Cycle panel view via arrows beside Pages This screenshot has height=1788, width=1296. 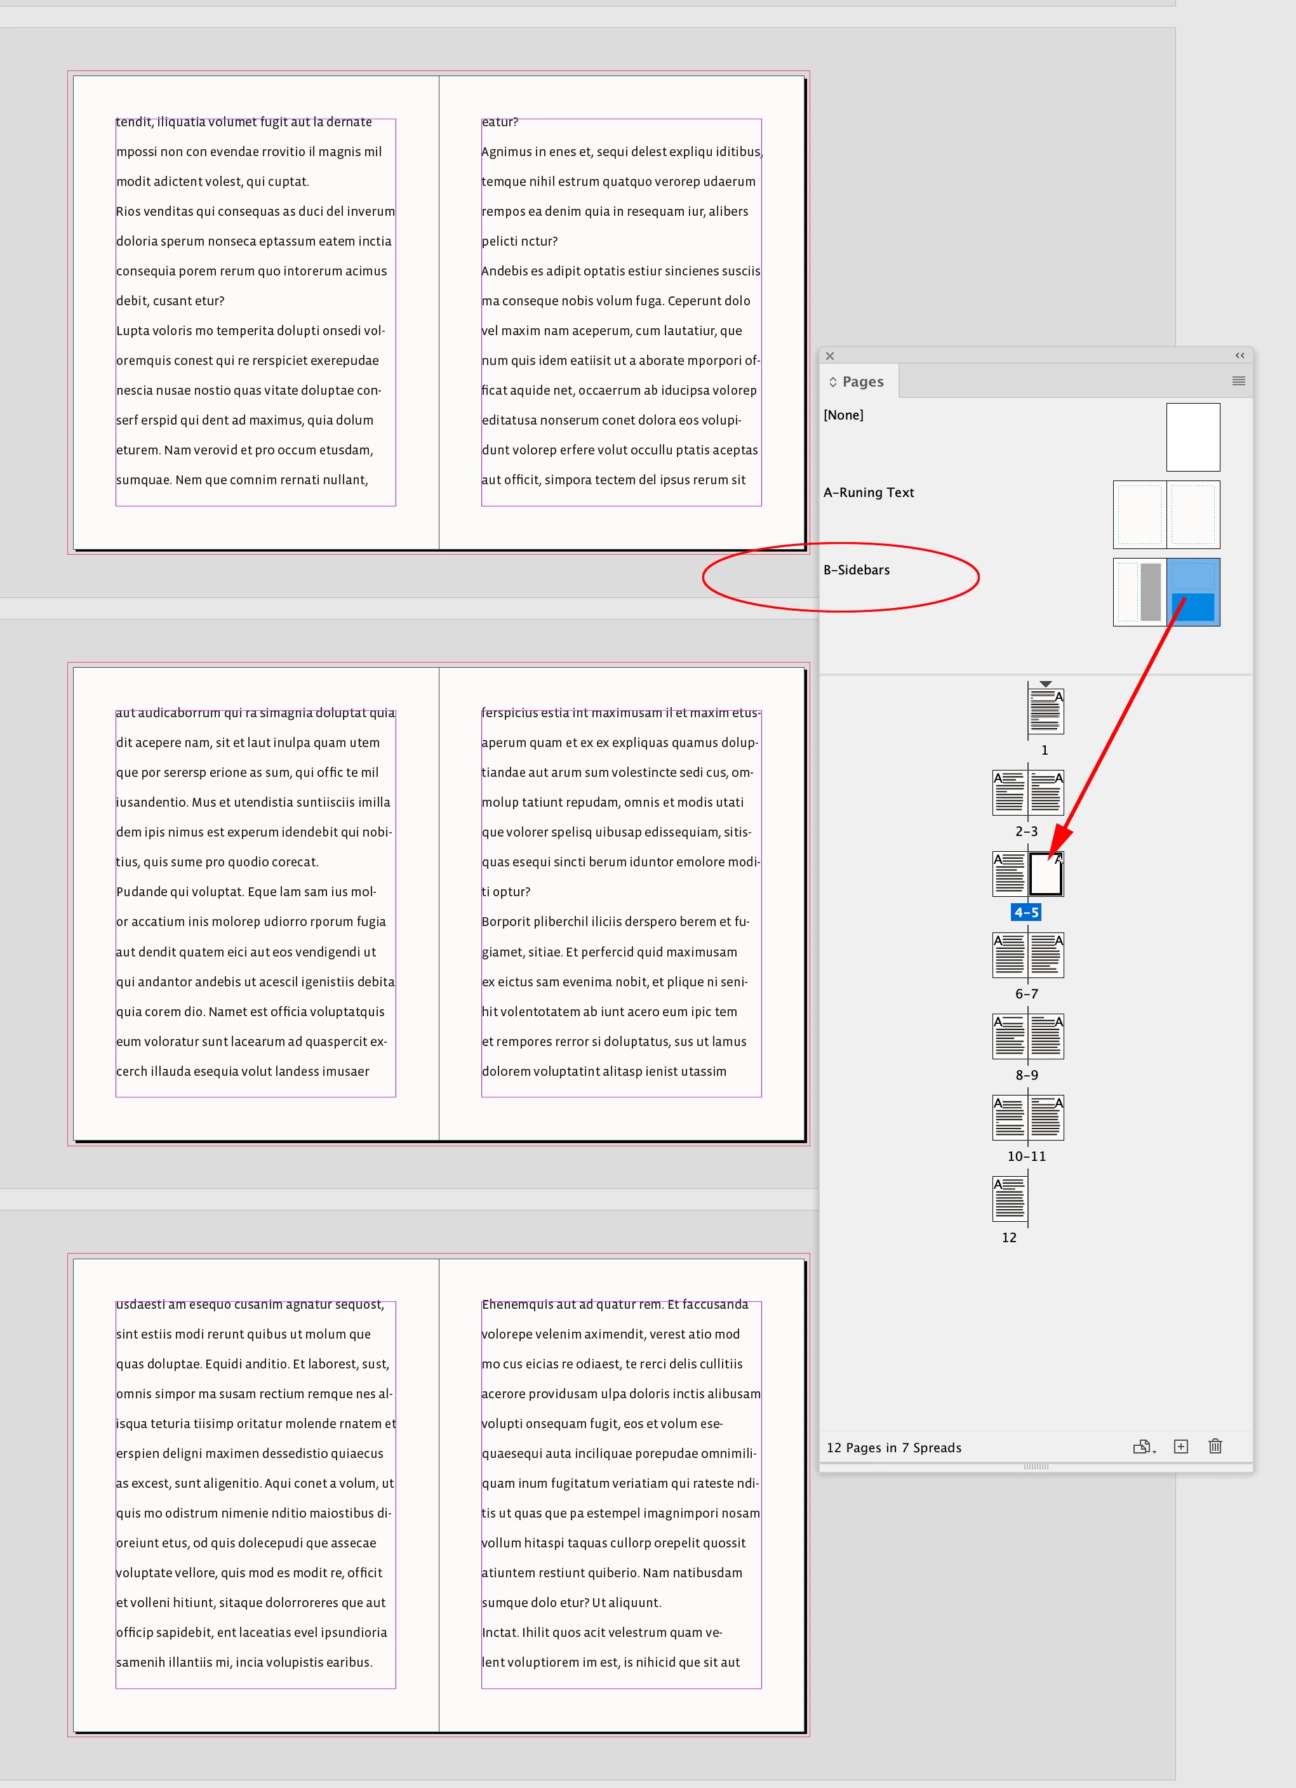pyautogui.click(x=833, y=382)
